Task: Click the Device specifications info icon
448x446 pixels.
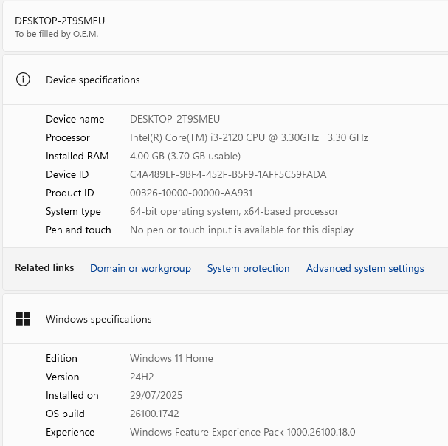Action: (x=23, y=80)
